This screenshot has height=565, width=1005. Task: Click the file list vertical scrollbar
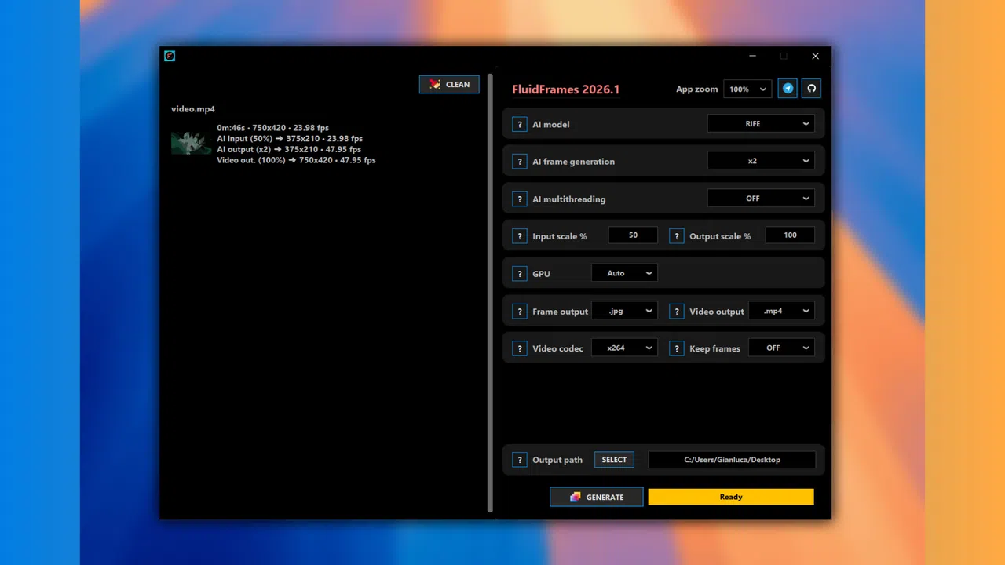(x=491, y=293)
